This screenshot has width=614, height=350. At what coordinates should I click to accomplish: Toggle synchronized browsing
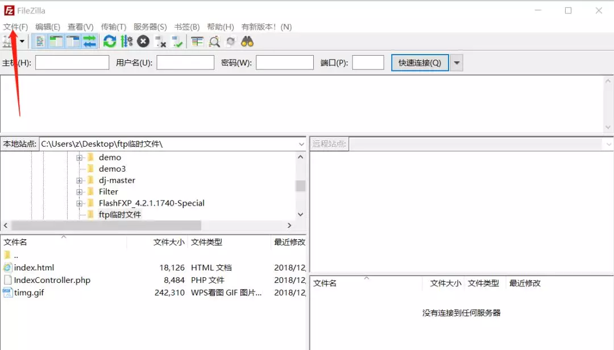231,41
